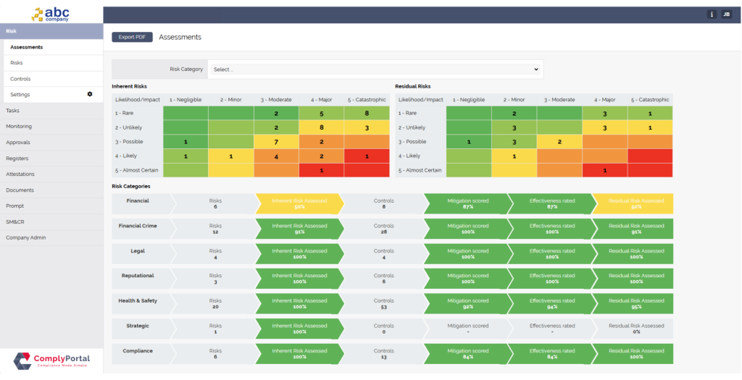The image size is (742, 380).
Task: Go to Tasks in the sidebar
Action: tap(13, 110)
